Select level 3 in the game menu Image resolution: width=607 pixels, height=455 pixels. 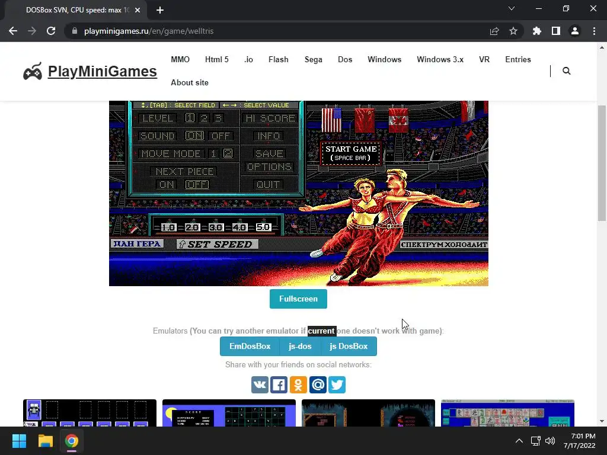click(219, 118)
